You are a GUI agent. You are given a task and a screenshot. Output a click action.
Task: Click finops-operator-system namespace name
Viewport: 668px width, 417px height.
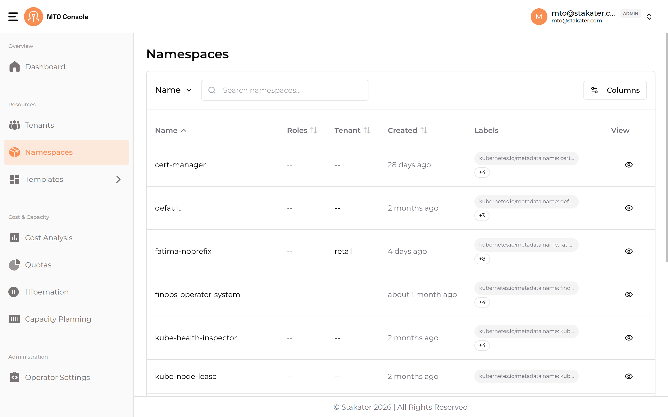tap(197, 295)
